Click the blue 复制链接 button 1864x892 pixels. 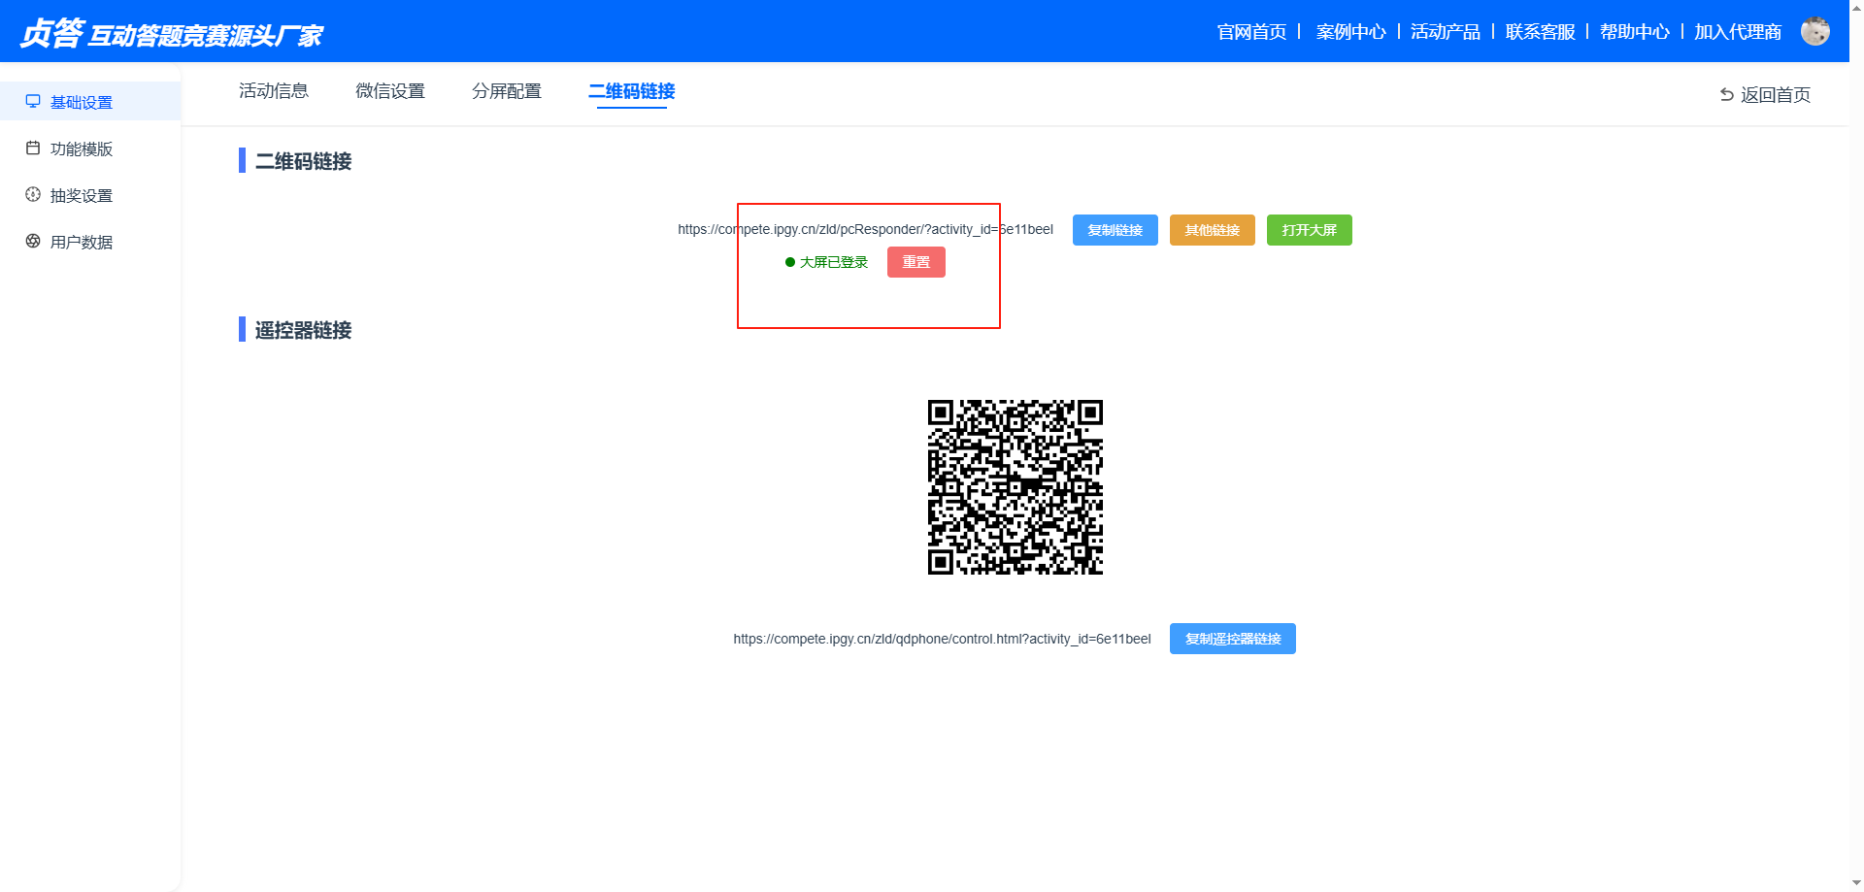point(1115,230)
